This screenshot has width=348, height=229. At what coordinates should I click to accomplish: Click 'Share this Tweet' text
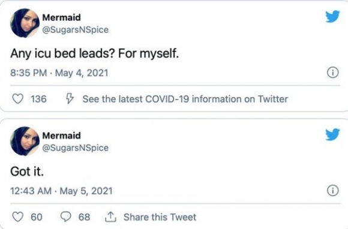[x=160, y=217]
